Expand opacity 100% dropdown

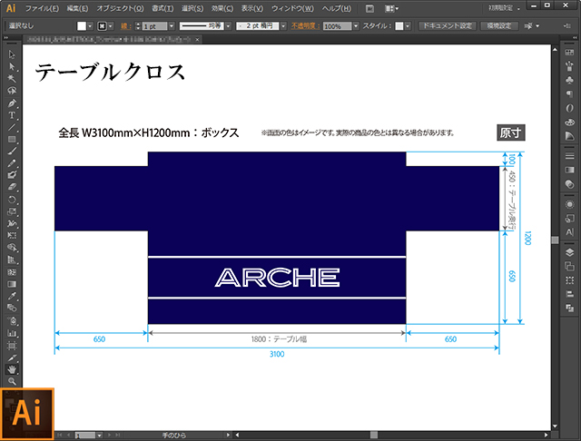click(x=356, y=26)
